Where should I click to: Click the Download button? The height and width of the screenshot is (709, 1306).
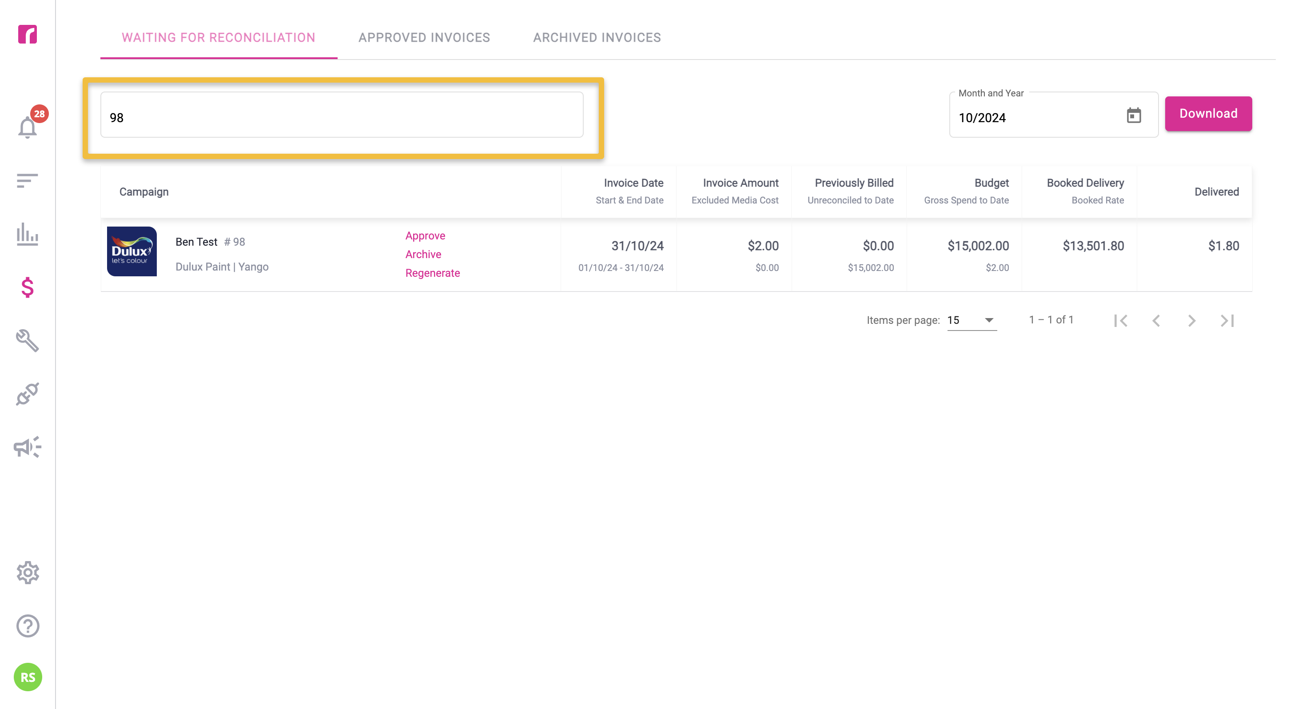1208,114
